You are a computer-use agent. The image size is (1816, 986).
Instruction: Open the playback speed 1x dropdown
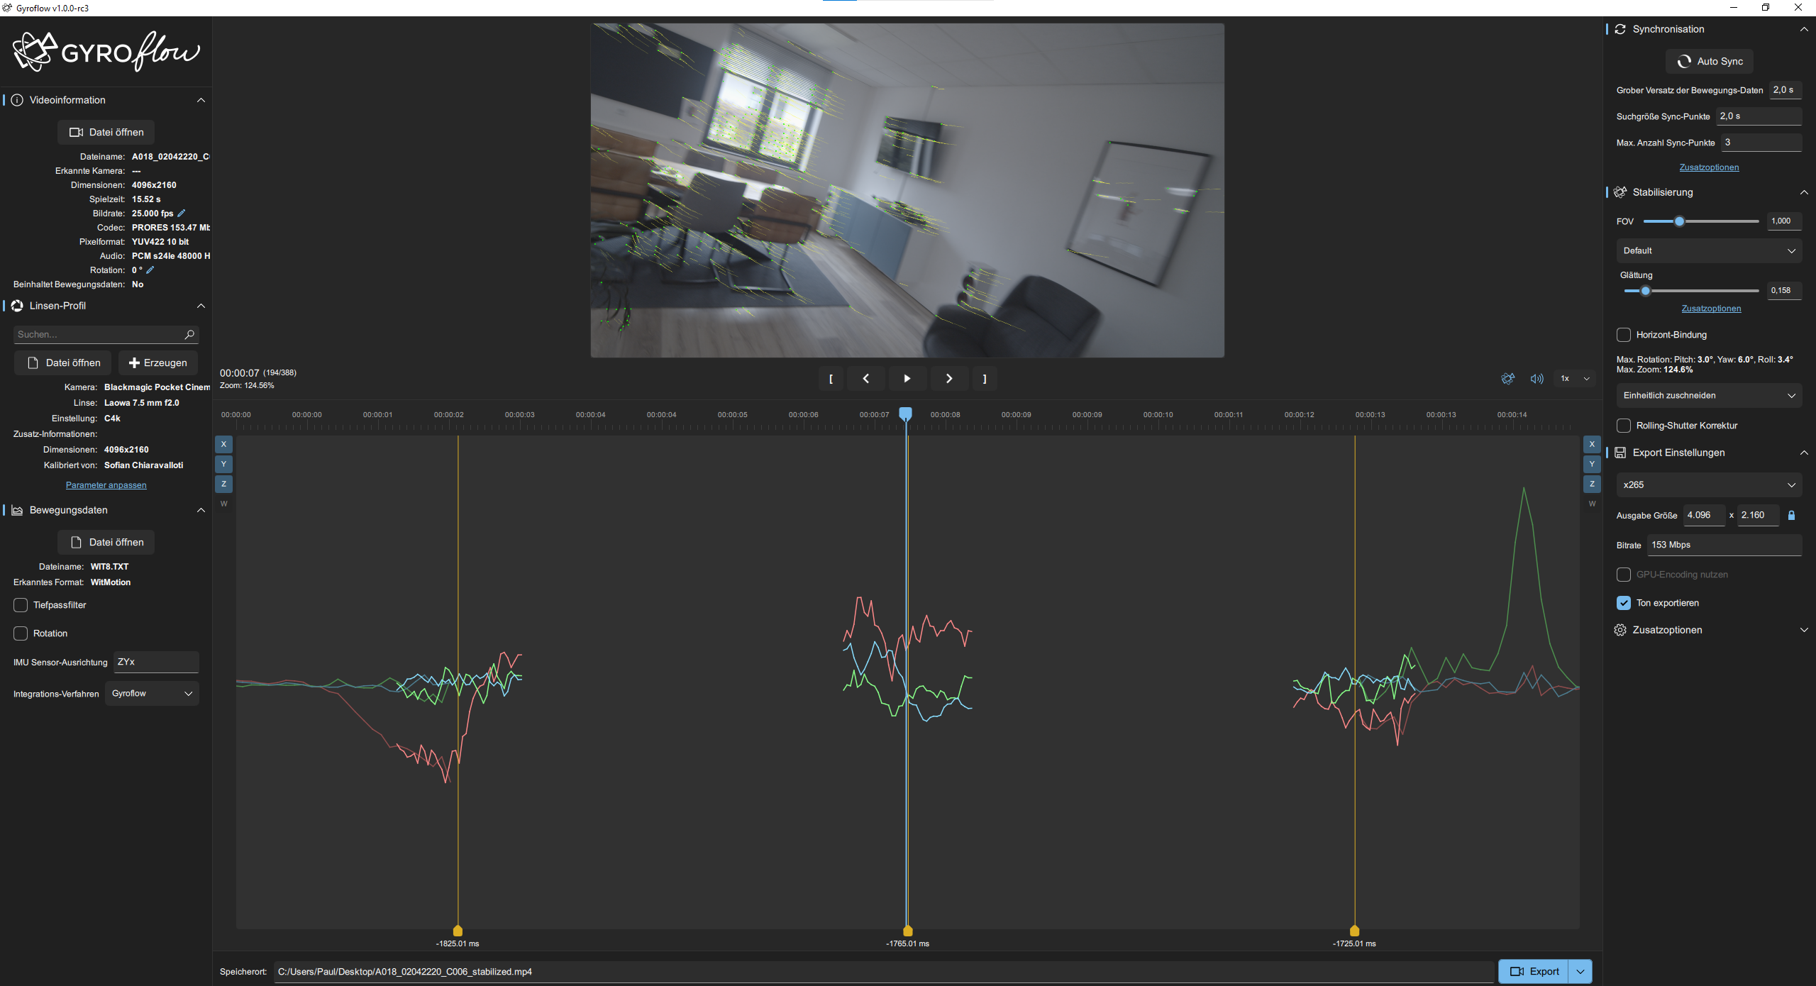[x=1572, y=378]
